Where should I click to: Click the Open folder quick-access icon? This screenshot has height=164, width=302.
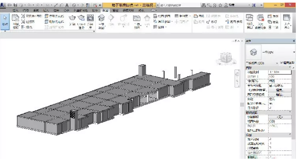pyautogui.click(x=10, y=5)
